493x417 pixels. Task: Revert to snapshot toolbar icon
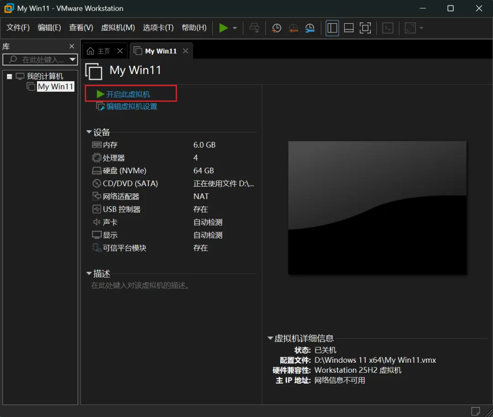[293, 28]
